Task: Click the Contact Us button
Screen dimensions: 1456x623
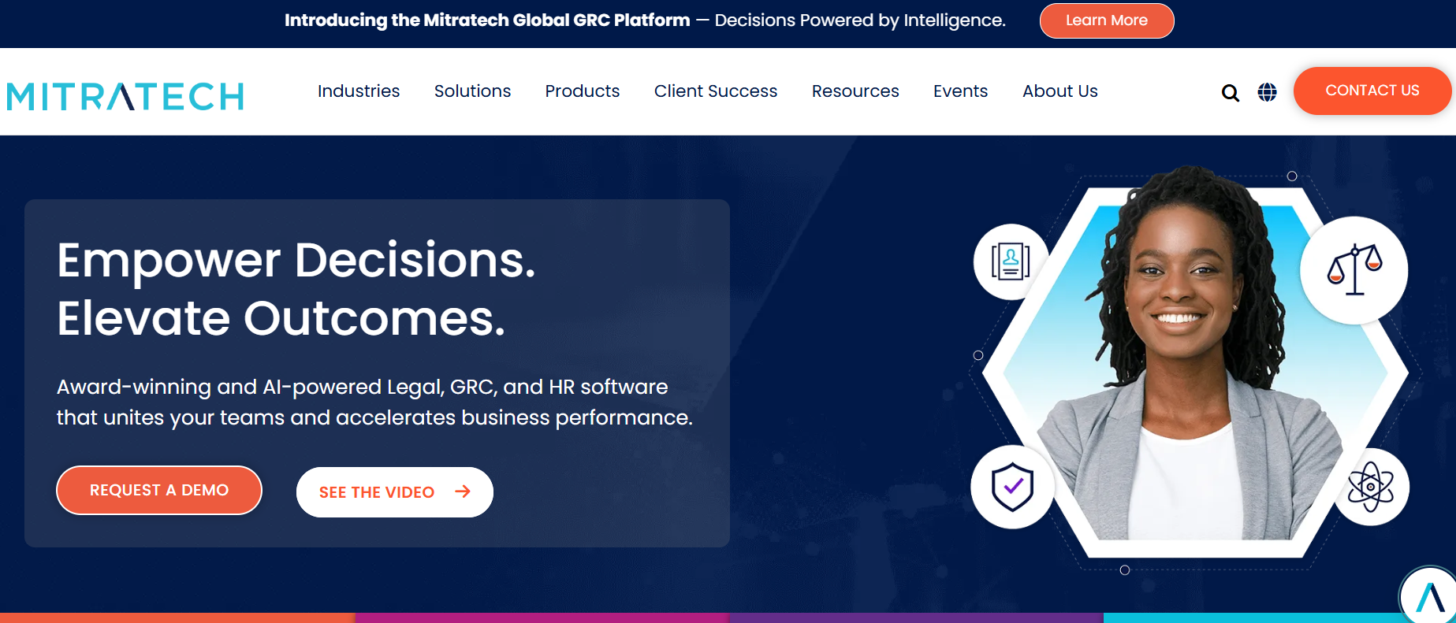Action: (x=1372, y=91)
